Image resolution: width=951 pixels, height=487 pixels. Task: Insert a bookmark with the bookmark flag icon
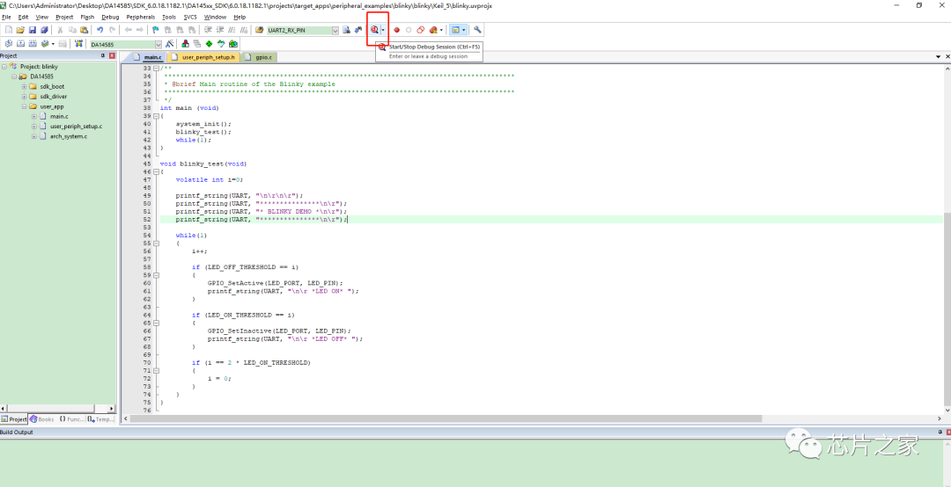pos(155,30)
